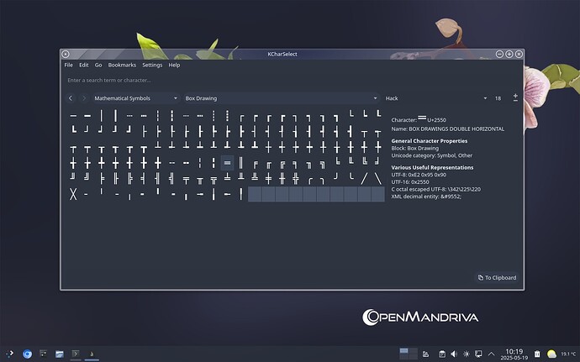Click the UTF-8: 0xE2 0x95 0x90 line
This screenshot has height=362, width=580.
[x=419, y=175]
